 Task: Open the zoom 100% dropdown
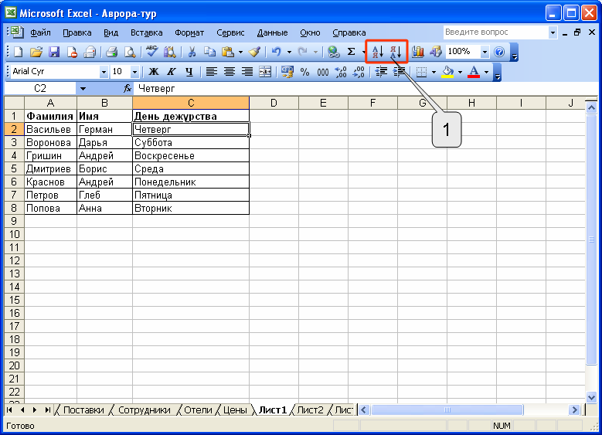pyautogui.click(x=485, y=52)
